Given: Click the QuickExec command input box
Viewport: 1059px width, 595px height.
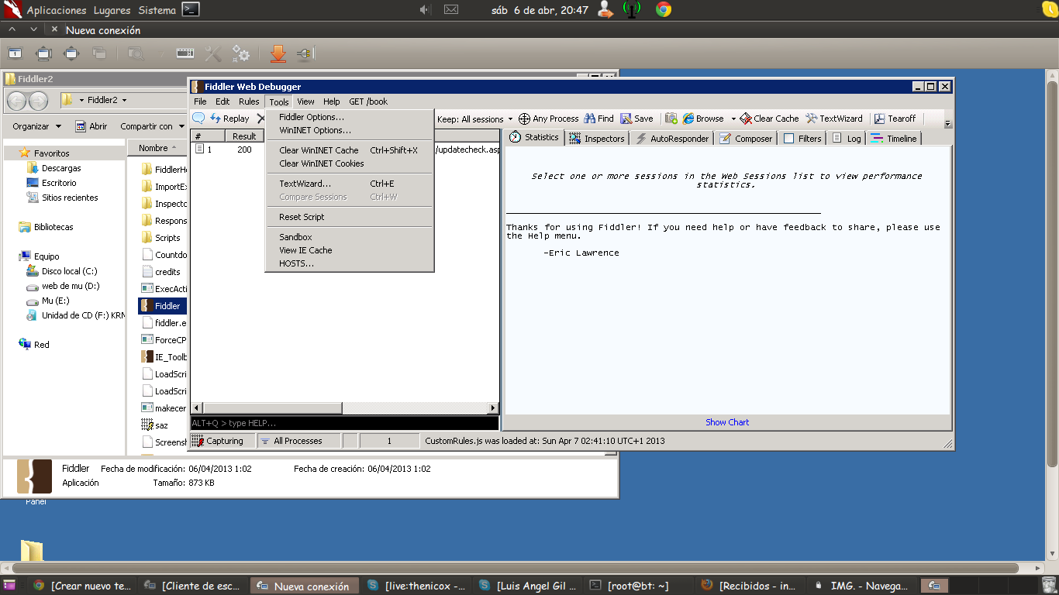Looking at the screenshot, I should 344,423.
